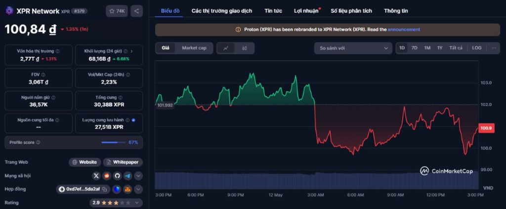Switch chart to candlestick view

244,48
